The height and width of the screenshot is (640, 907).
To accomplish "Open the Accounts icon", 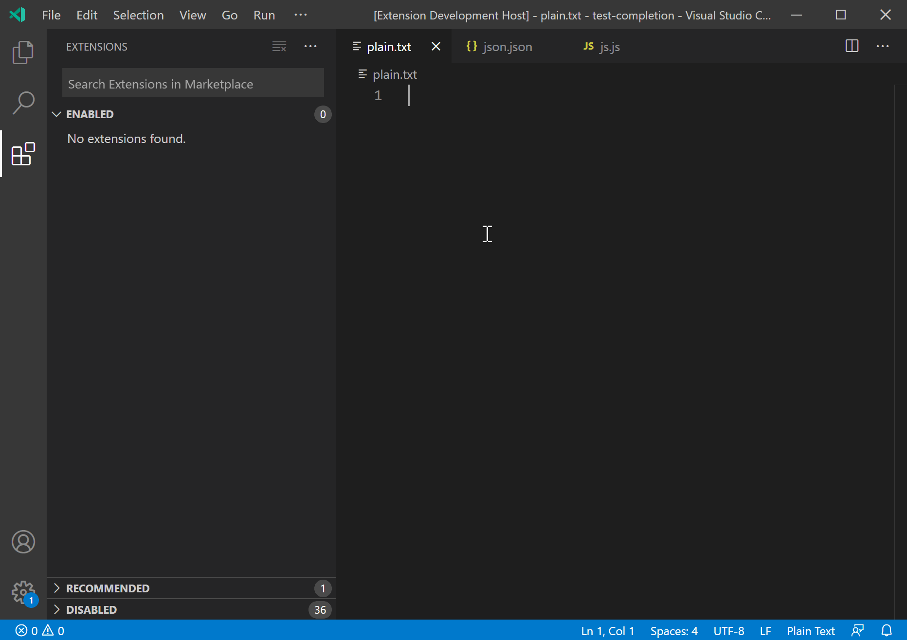I will click(23, 542).
